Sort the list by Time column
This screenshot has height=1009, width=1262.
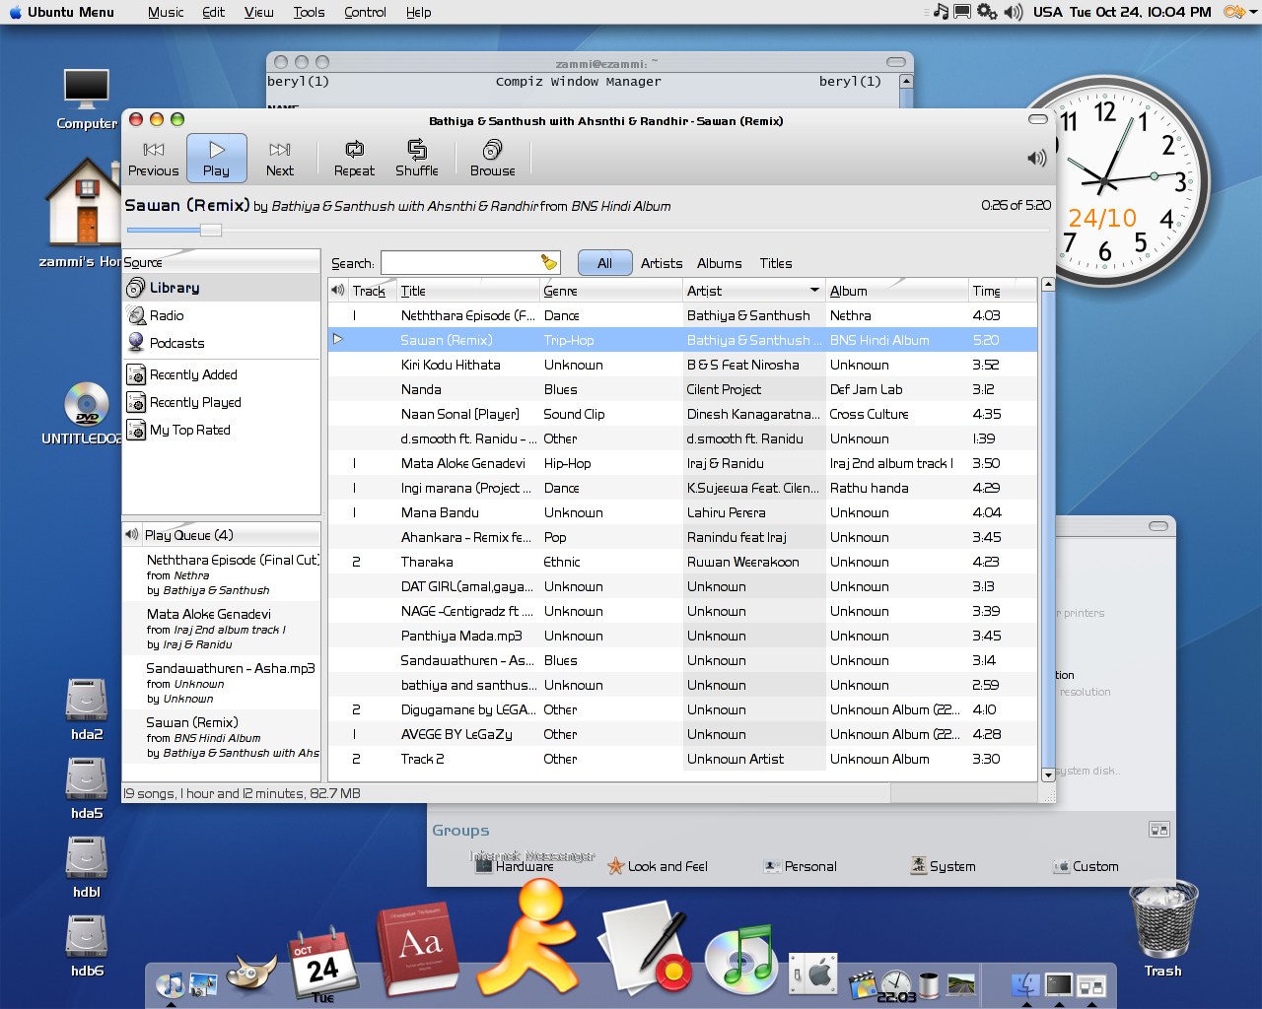pos(1002,291)
